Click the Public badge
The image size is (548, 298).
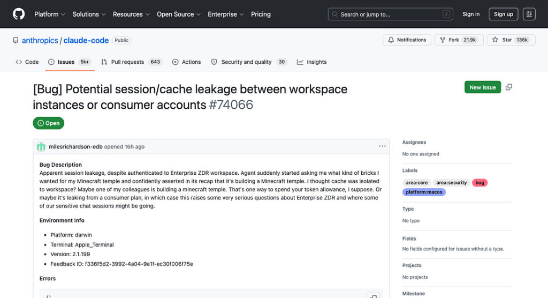tap(121, 40)
